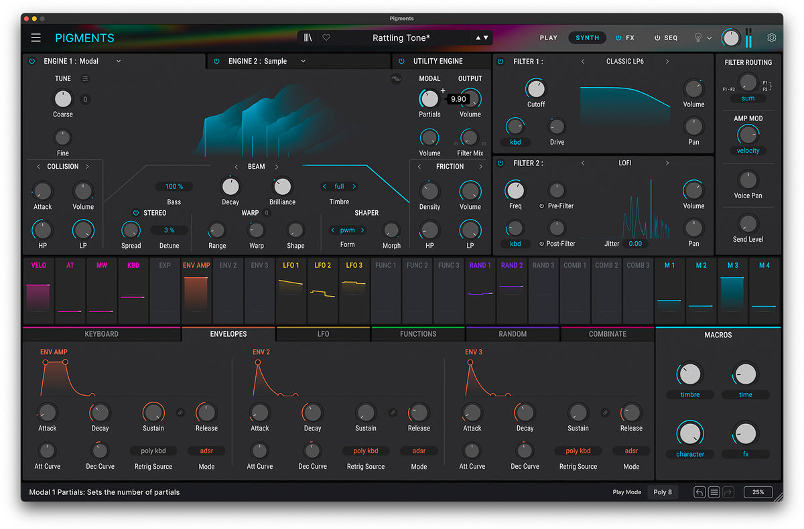
Task: Redo the last undone action
Action: (x=728, y=492)
